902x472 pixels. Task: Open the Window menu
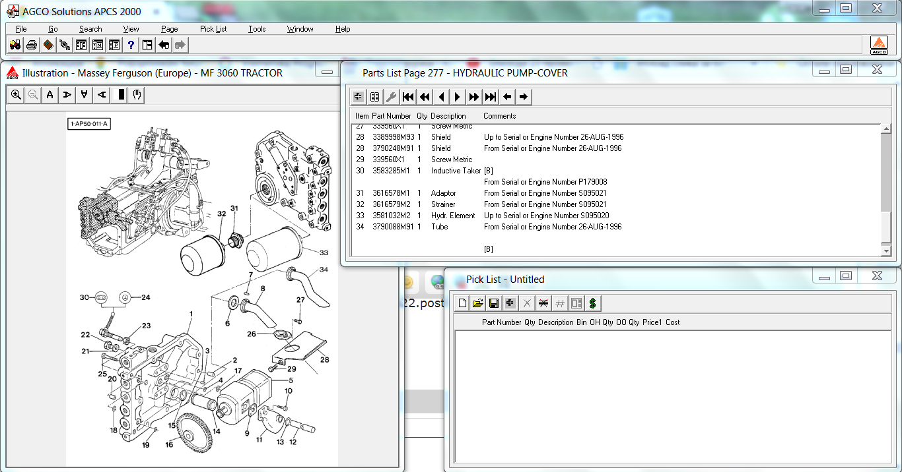pos(300,29)
